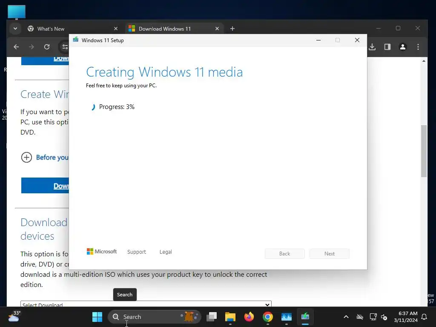Screen dimensions: 436x327
Task: Open clock and date panel
Action: [406, 317]
